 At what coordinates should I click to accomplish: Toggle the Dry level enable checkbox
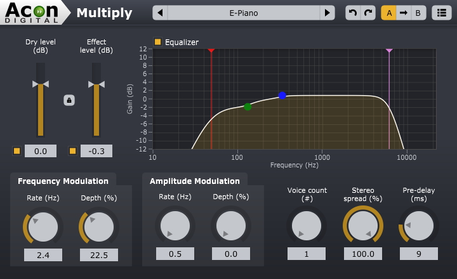(17, 151)
